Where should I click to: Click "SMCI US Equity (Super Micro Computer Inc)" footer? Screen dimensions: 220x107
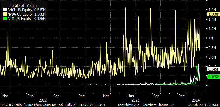coord(32,105)
